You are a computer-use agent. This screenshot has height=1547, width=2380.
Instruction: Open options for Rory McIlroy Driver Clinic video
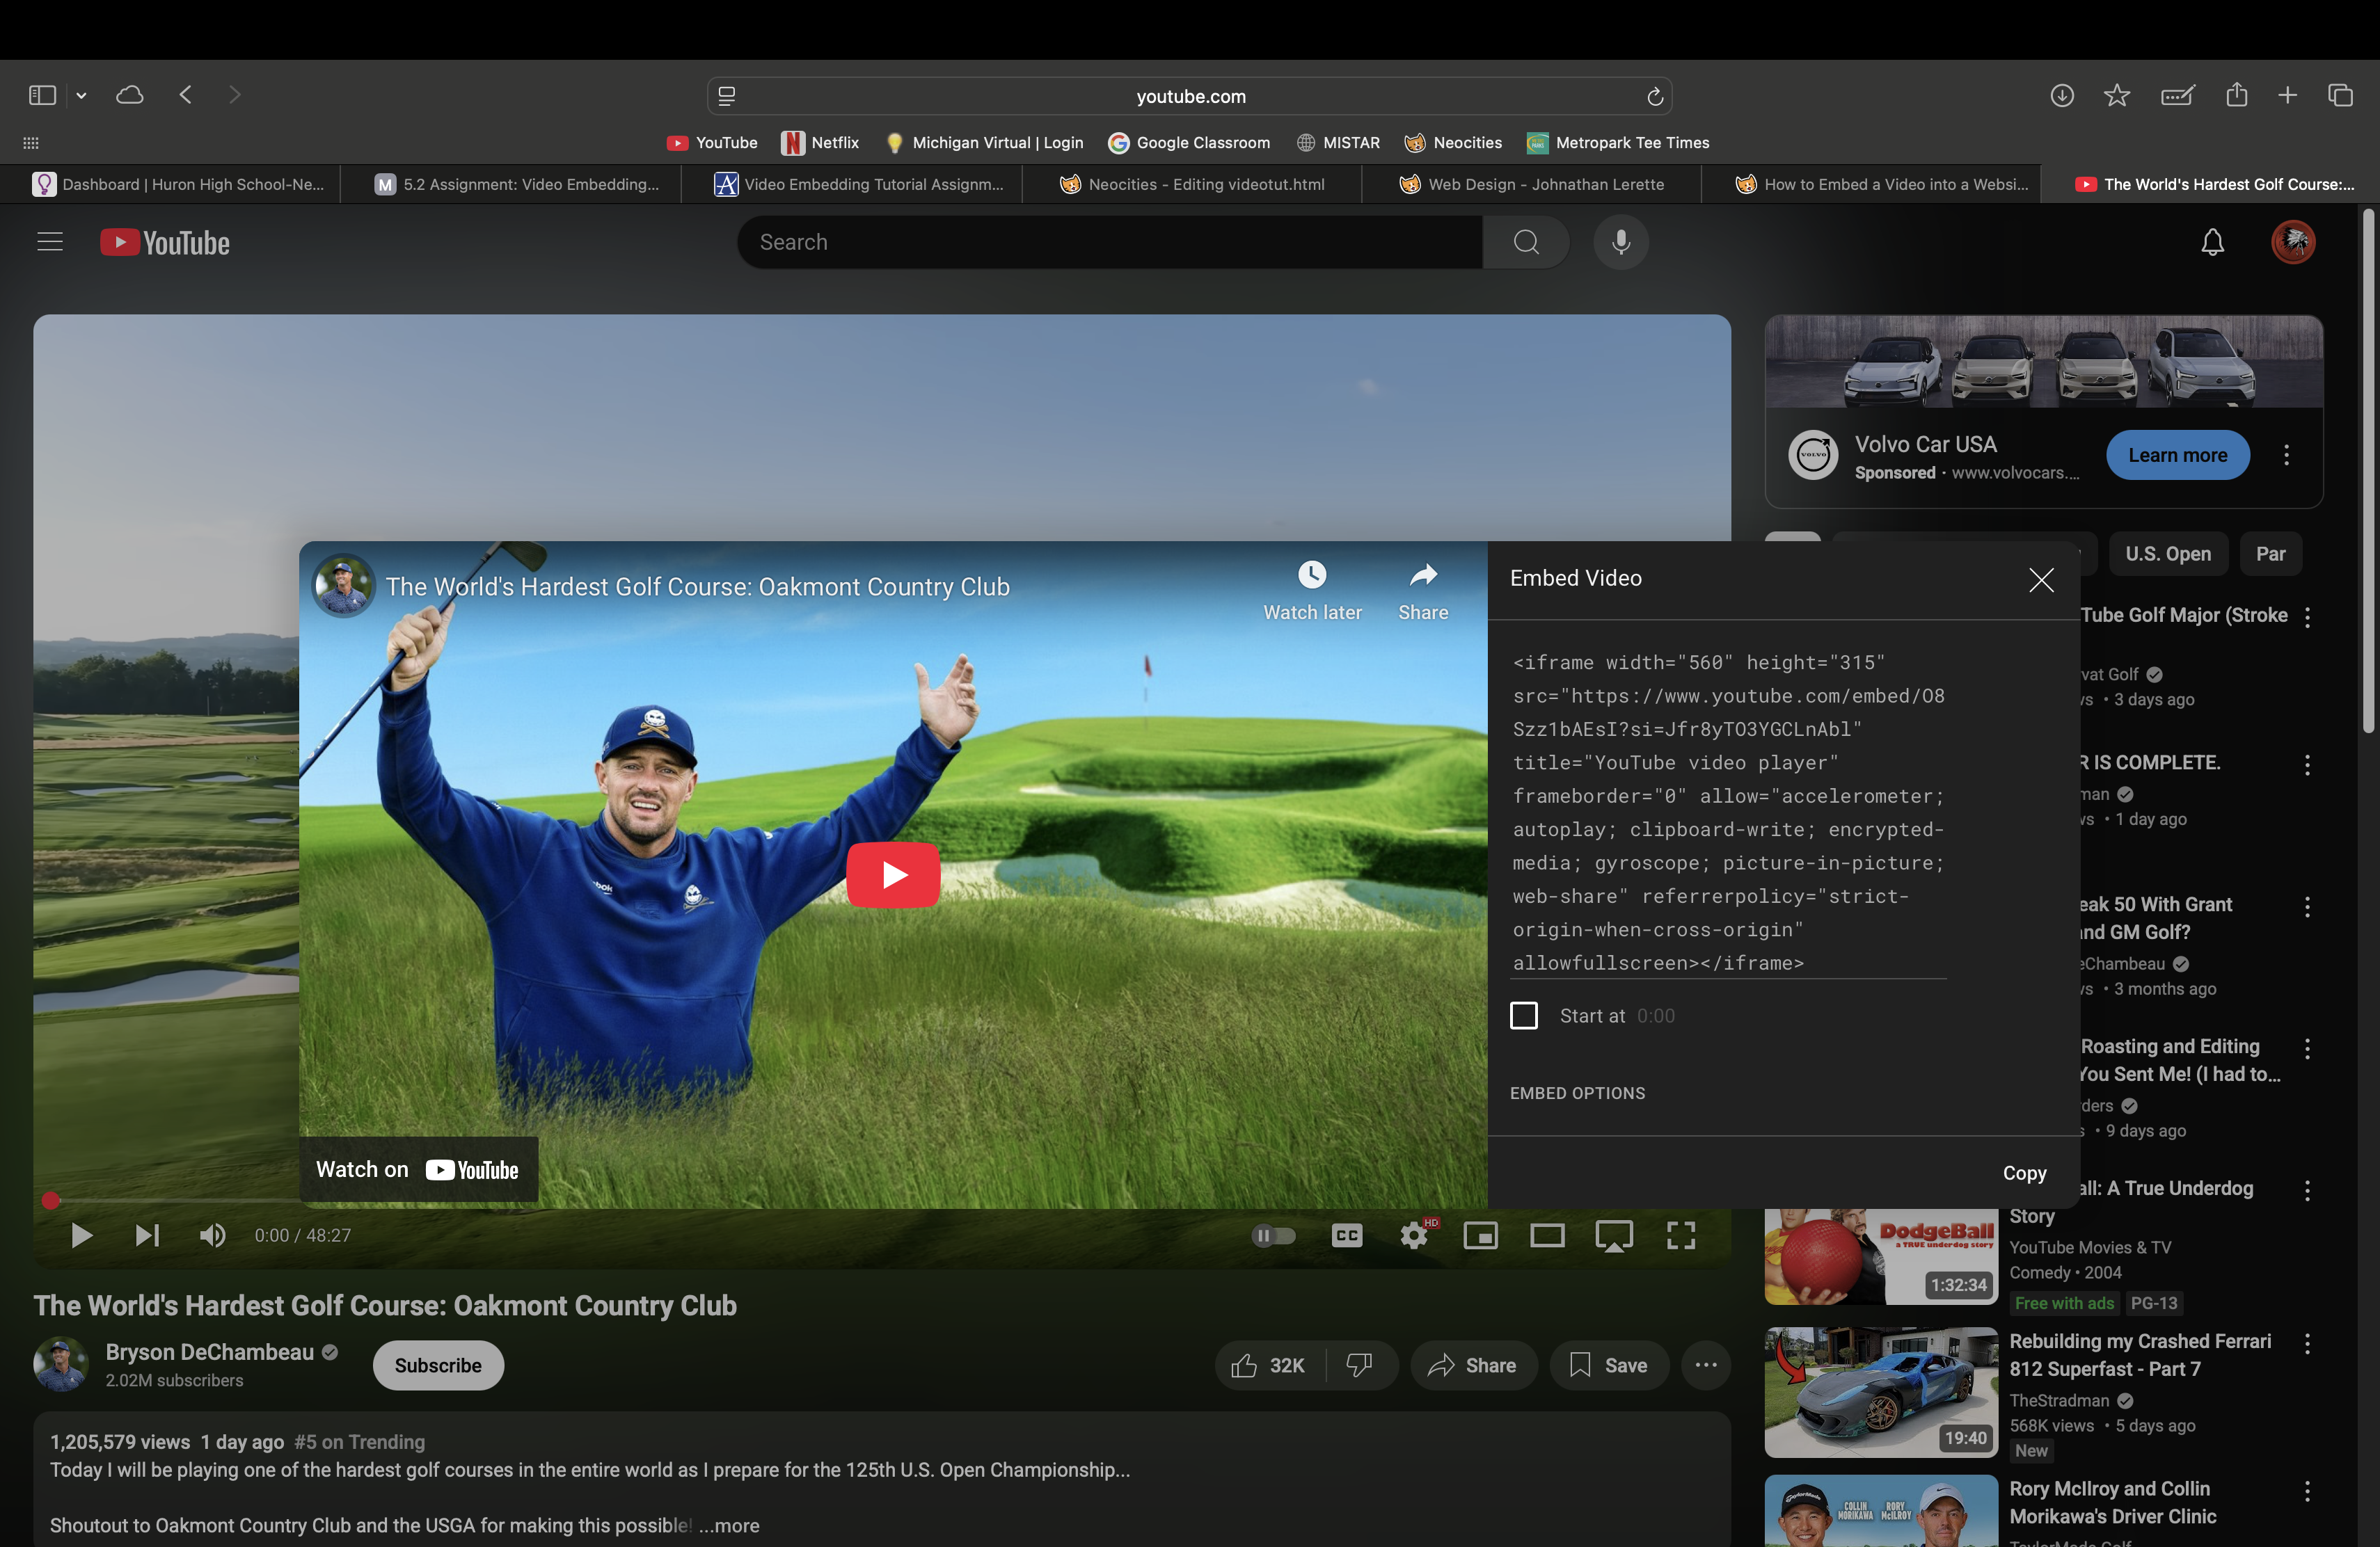tap(2307, 1492)
